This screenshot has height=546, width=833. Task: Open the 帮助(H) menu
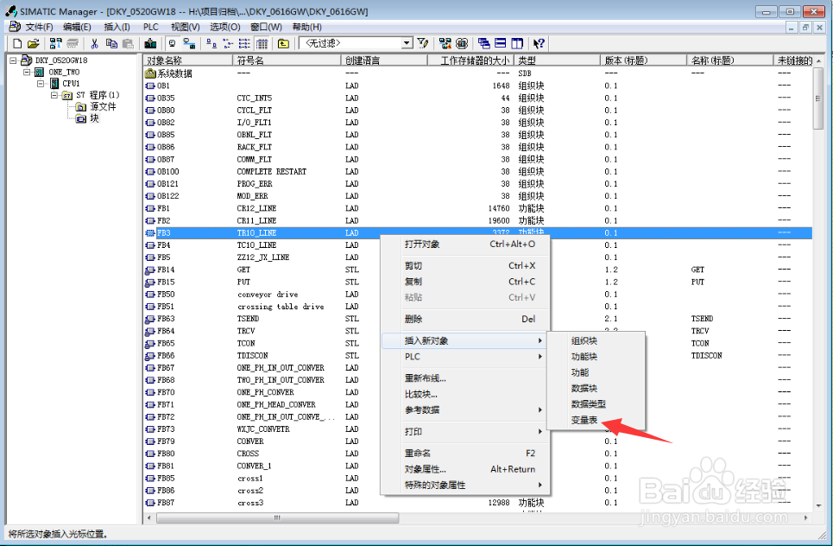coord(306,27)
